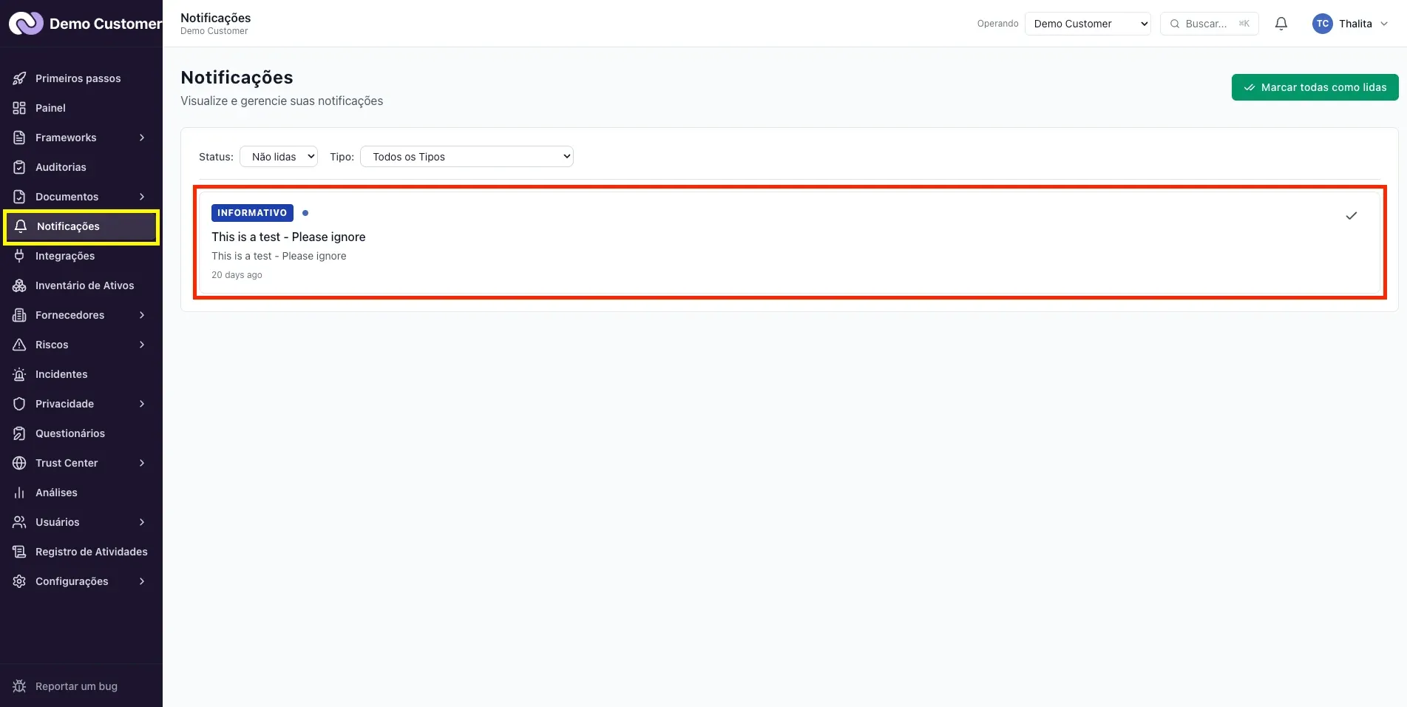Expand the Trust Center submenu chevron
The width and height of the screenshot is (1407, 707).
(142, 463)
